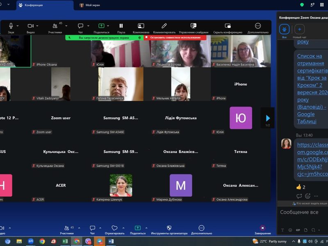Open Компоновка layout options
The image size is (328, 246).
tap(141, 26)
